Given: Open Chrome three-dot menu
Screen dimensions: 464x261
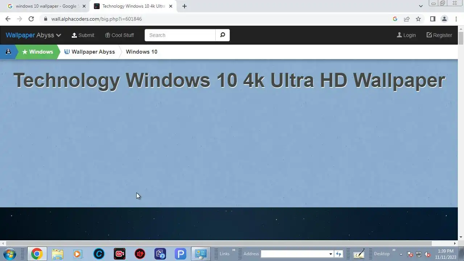Looking at the screenshot, I should [x=456, y=19].
